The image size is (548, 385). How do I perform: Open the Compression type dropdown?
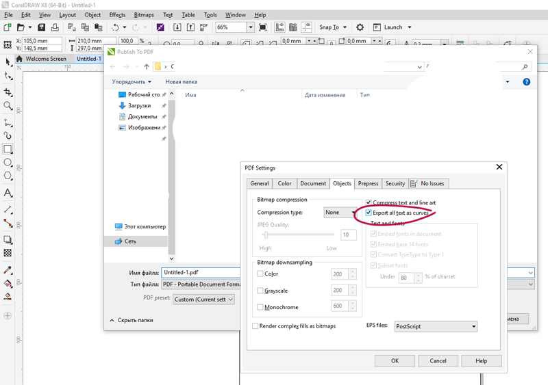pos(340,213)
